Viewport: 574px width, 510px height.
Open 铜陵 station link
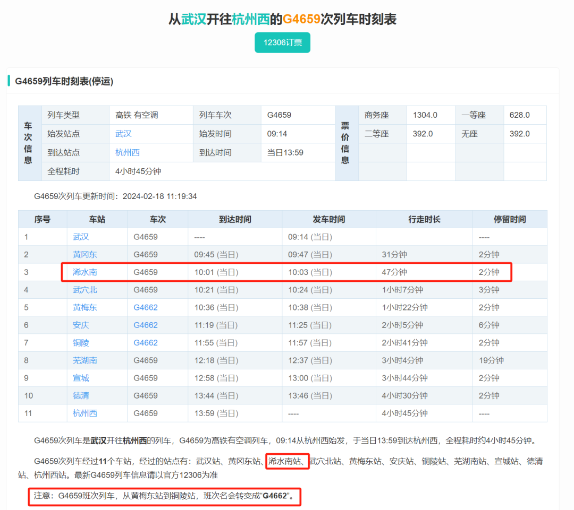[81, 342]
